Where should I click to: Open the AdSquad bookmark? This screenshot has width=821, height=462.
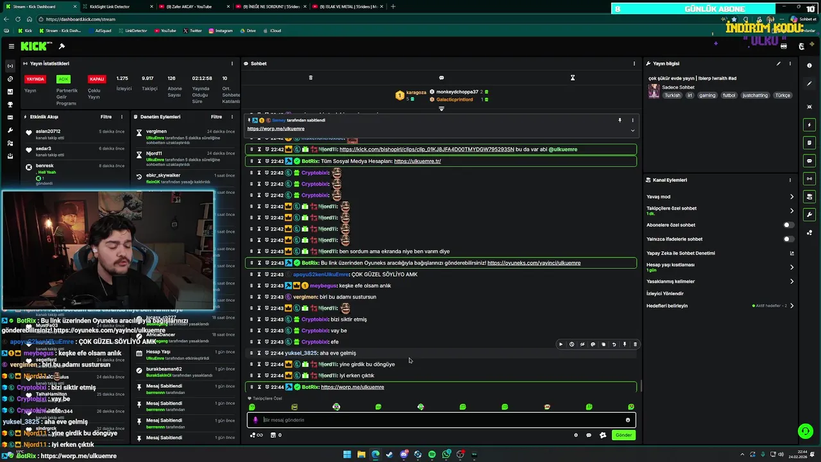99,31
